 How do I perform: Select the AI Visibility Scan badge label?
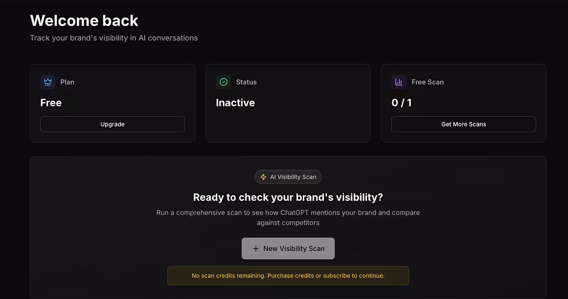click(293, 177)
